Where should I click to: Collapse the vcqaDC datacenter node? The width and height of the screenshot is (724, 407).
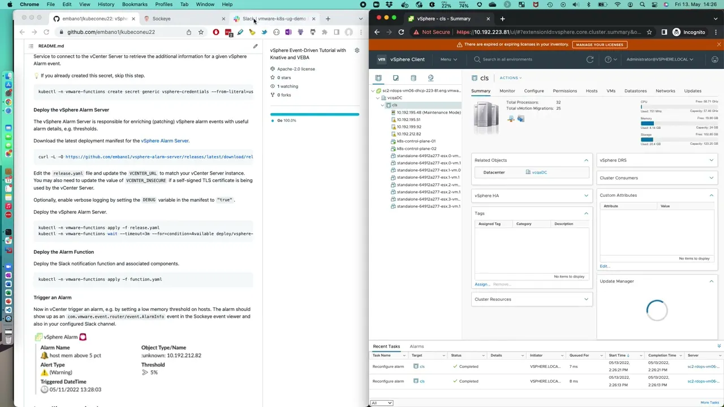pyautogui.click(x=377, y=98)
